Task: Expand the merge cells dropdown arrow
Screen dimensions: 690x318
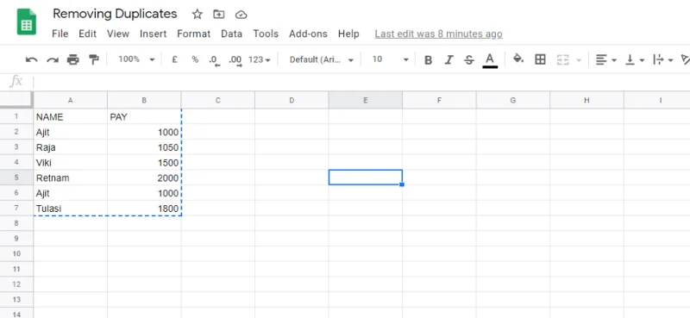Action: point(579,60)
